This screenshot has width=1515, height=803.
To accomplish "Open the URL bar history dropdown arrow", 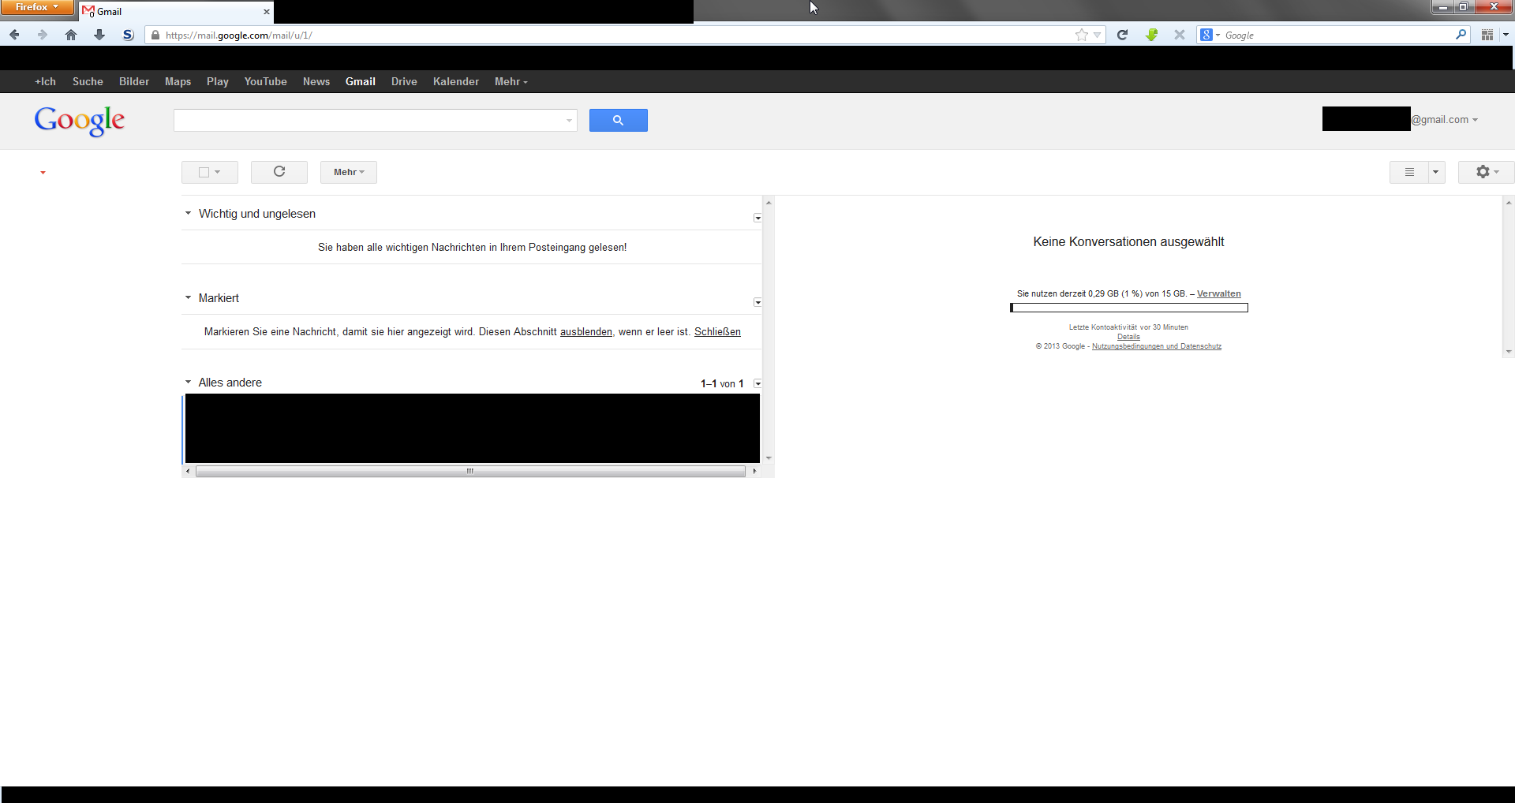I will coord(1097,35).
